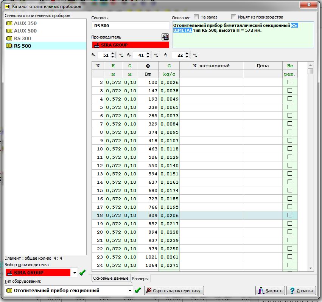The width and height of the screenshot is (322, 302).
Task: Decrease the θi temperature value
Action: tap(187, 57)
